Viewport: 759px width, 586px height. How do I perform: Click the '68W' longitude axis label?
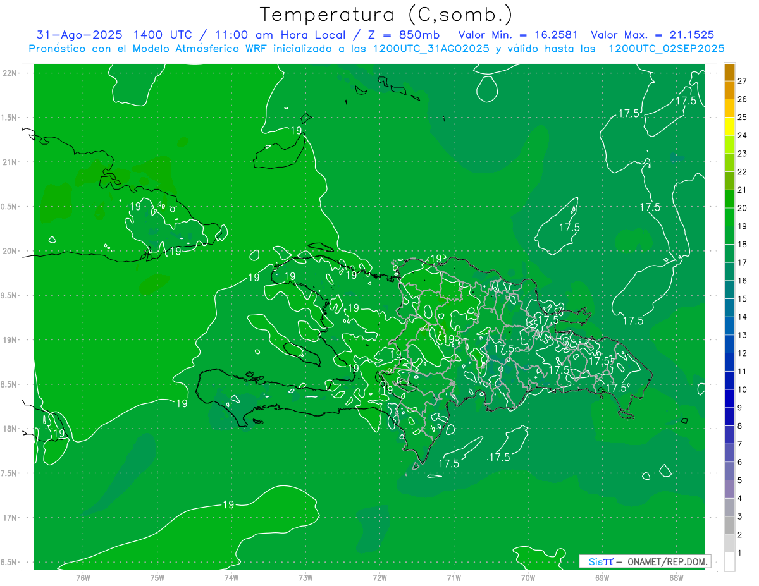(676, 578)
